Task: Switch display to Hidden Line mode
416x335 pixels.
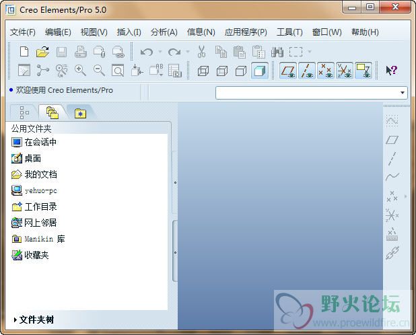Action: pos(222,71)
